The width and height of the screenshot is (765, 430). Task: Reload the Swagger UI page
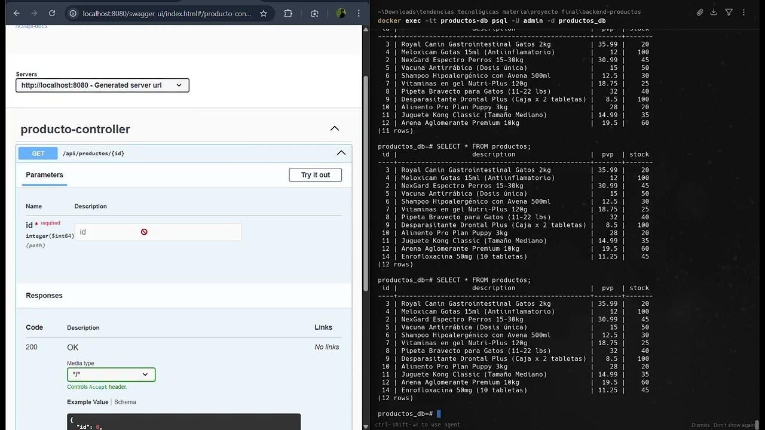coord(52,13)
